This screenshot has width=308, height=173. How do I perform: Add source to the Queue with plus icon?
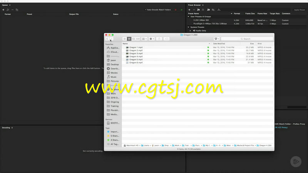3,10
